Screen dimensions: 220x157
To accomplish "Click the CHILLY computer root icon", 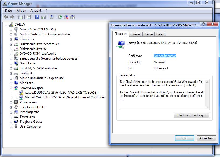I will point(11,25).
